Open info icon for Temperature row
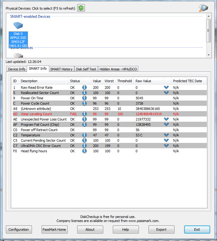This screenshot has width=217, height=241. click(84, 135)
